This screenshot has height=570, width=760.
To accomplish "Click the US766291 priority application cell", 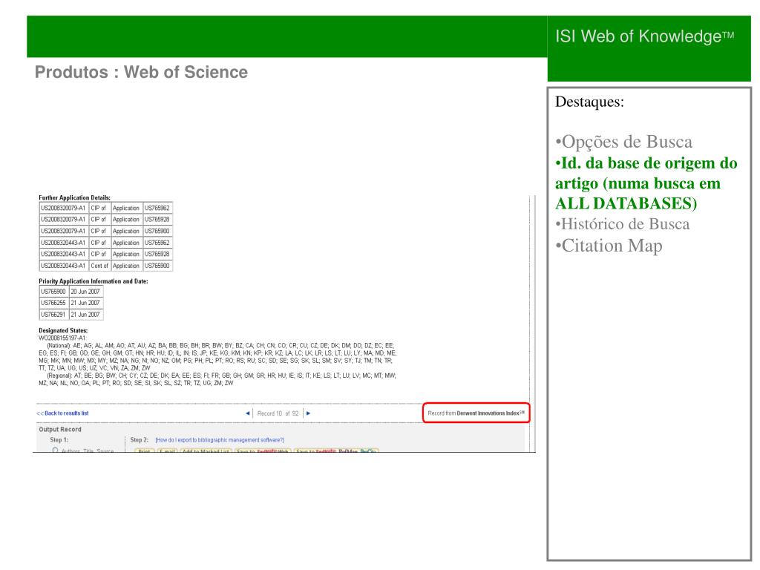I will [53, 315].
